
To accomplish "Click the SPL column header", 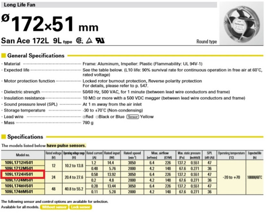I will [x=209, y=155].
